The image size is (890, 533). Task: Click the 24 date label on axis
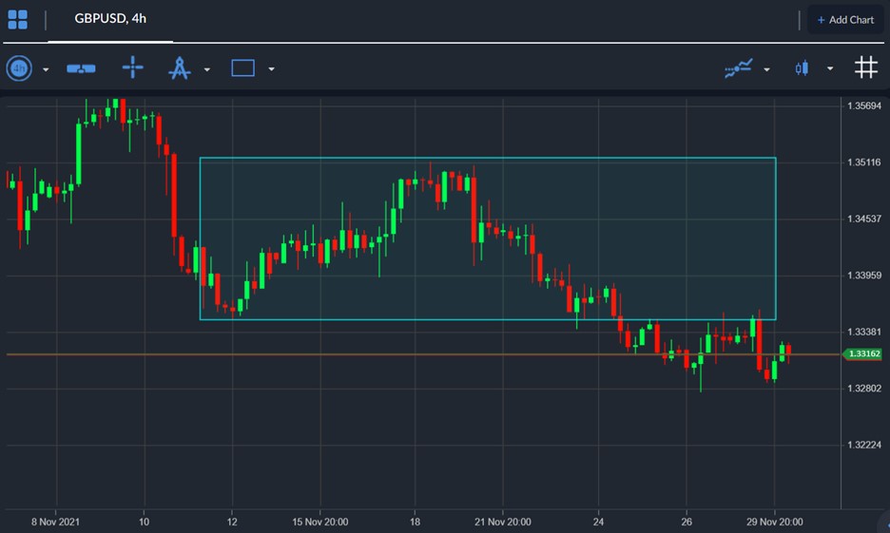[598, 522]
